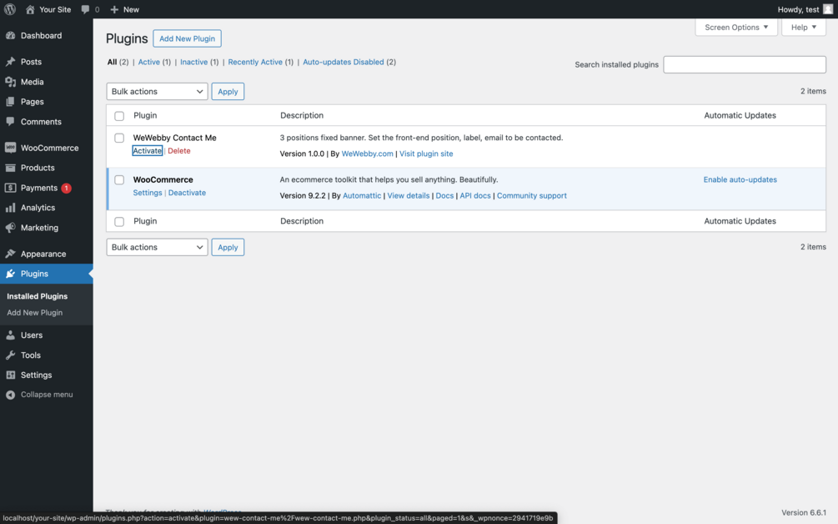The image size is (838, 524).
Task: Activate the WeWebby Contact Me plugin
Action: 147,151
